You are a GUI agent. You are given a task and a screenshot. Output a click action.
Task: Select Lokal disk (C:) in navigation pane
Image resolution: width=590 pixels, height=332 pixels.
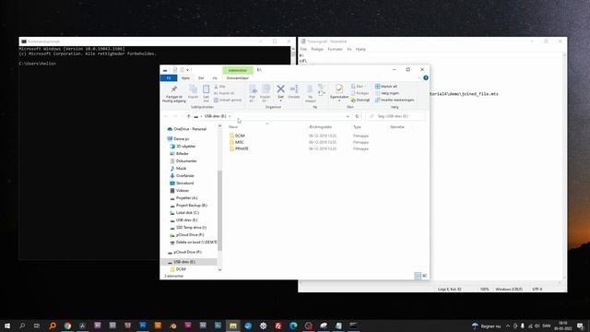[x=187, y=213]
